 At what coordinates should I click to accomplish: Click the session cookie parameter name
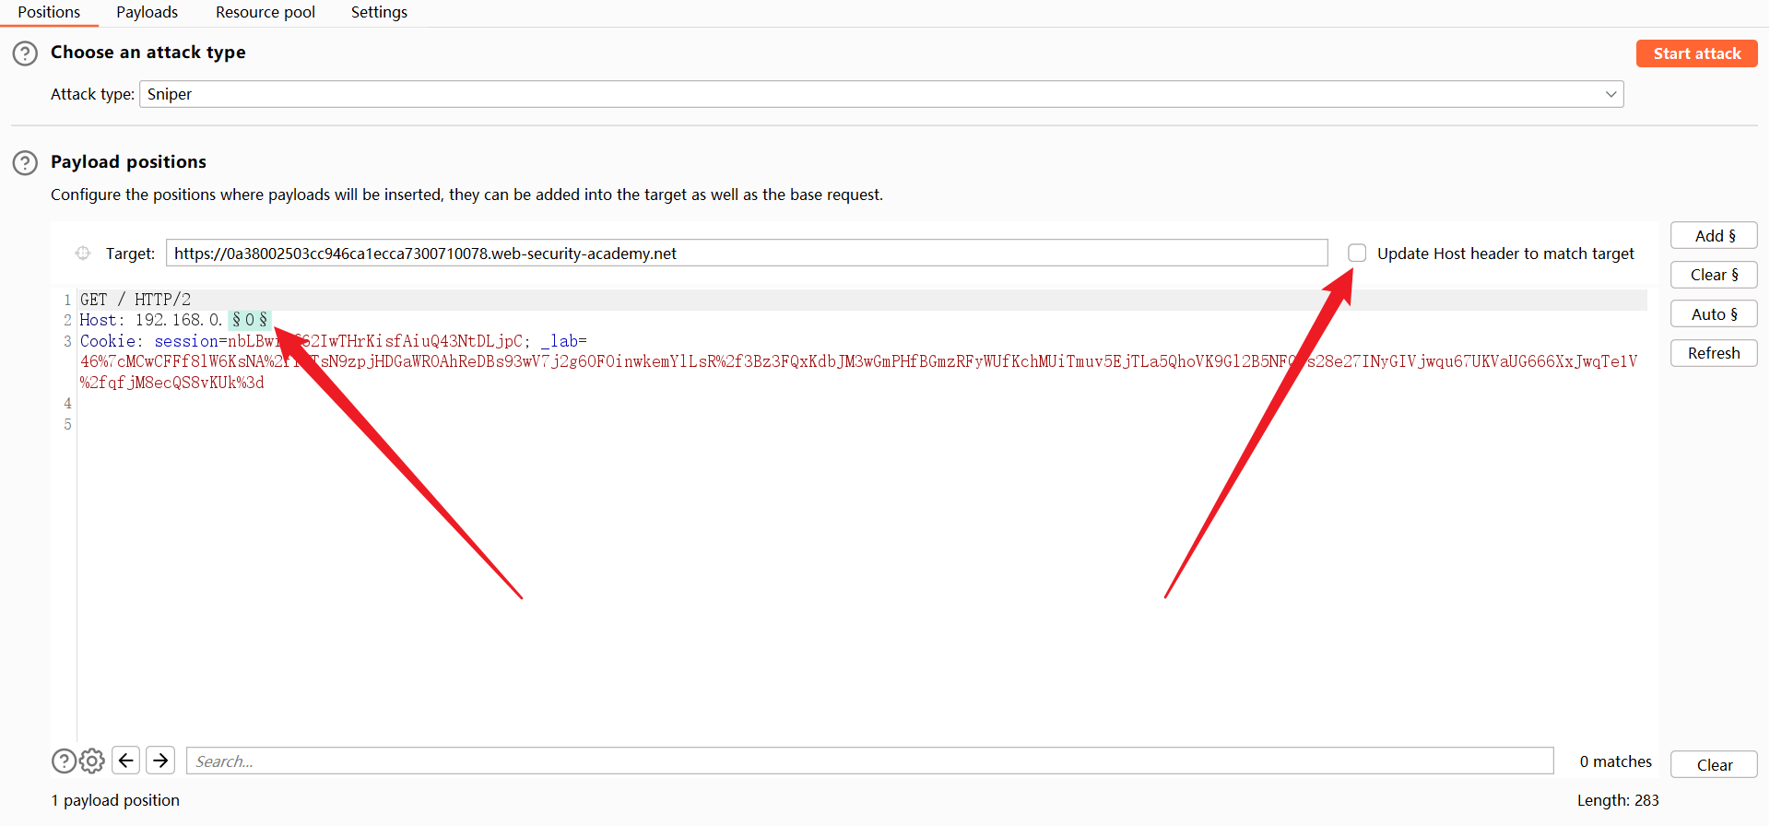click(x=186, y=341)
